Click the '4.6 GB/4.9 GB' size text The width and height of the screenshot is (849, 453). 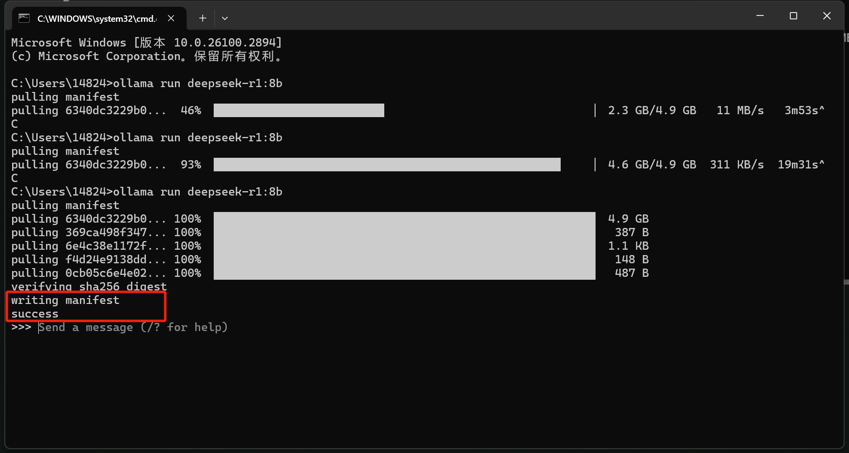pyautogui.click(x=652, y=165)
